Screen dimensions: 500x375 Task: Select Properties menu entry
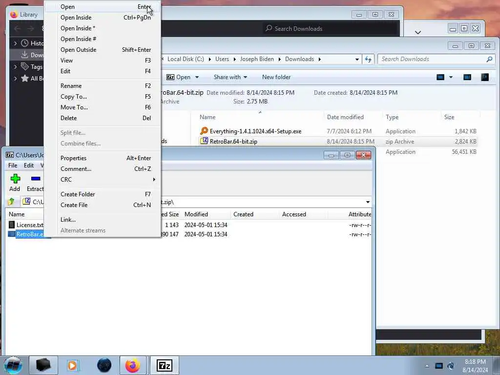pos(102,158)
